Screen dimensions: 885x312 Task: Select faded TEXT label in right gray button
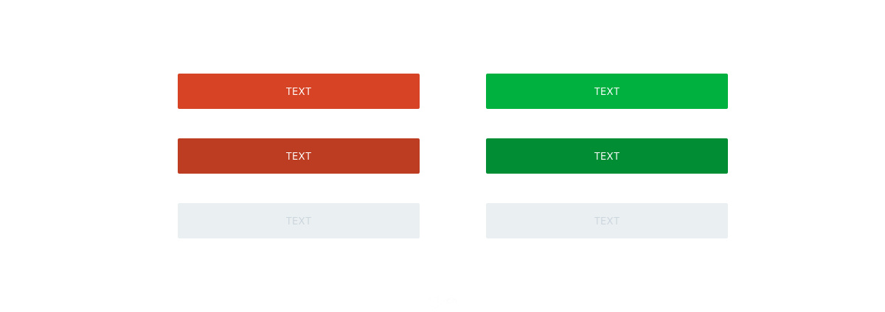[607, 221]
